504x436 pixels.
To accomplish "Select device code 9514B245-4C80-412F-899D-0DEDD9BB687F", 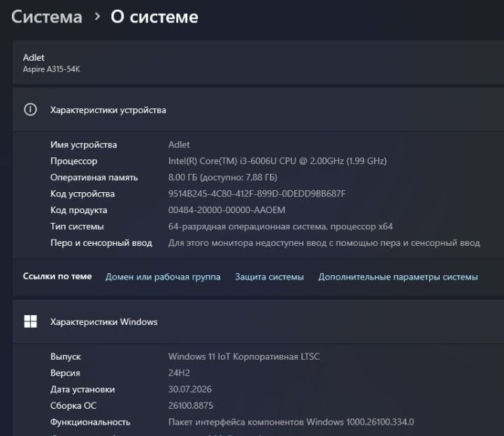I will [257, 194].
